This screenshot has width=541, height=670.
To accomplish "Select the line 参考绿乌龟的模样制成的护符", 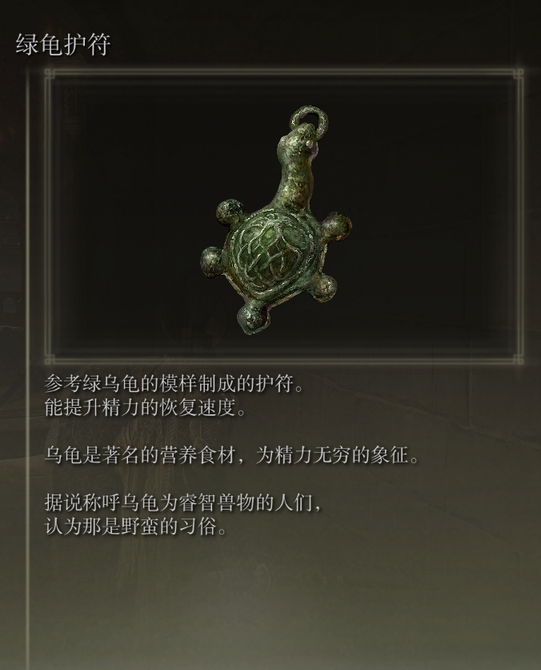I will (x=174, y=383).
